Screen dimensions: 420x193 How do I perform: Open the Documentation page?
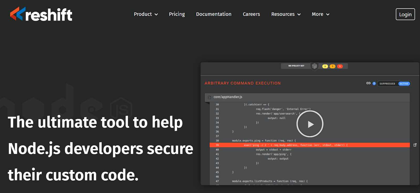click(214, 14)
